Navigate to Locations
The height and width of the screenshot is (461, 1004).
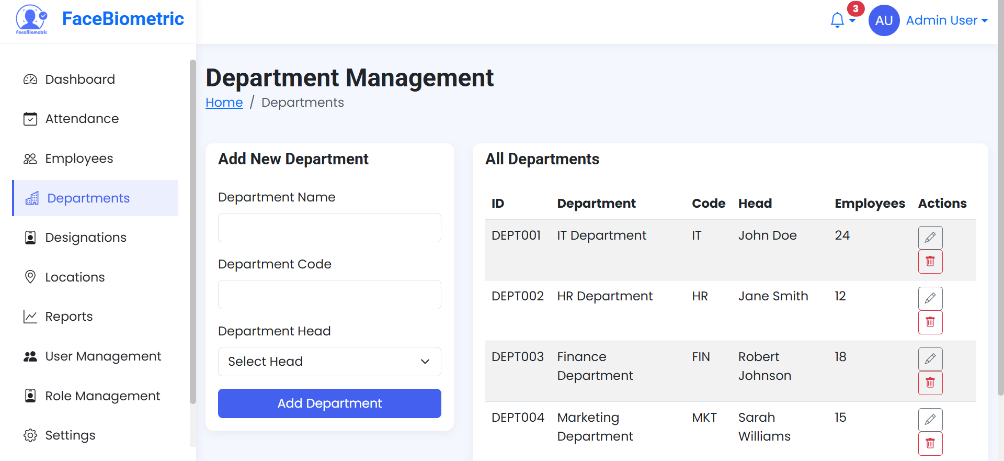tap(95, 277)
